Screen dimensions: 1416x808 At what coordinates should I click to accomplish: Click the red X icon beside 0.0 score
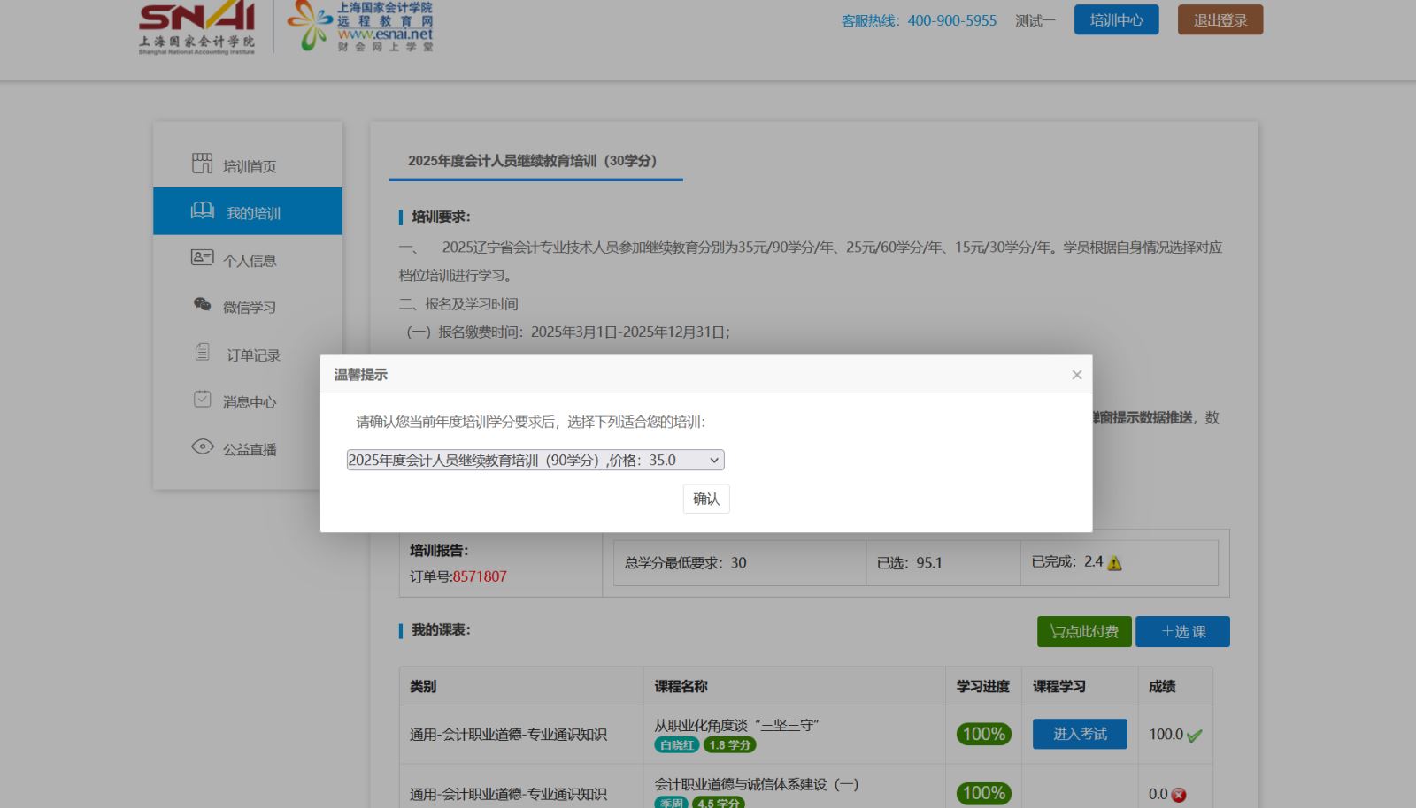point(1179,795)
